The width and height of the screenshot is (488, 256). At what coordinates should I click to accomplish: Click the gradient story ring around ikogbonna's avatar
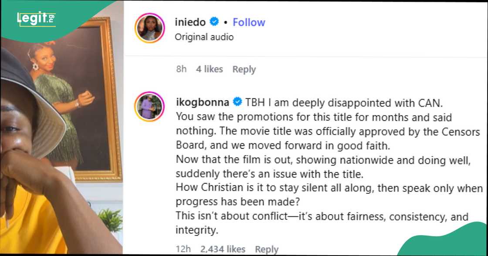click(x=149, y=92)
